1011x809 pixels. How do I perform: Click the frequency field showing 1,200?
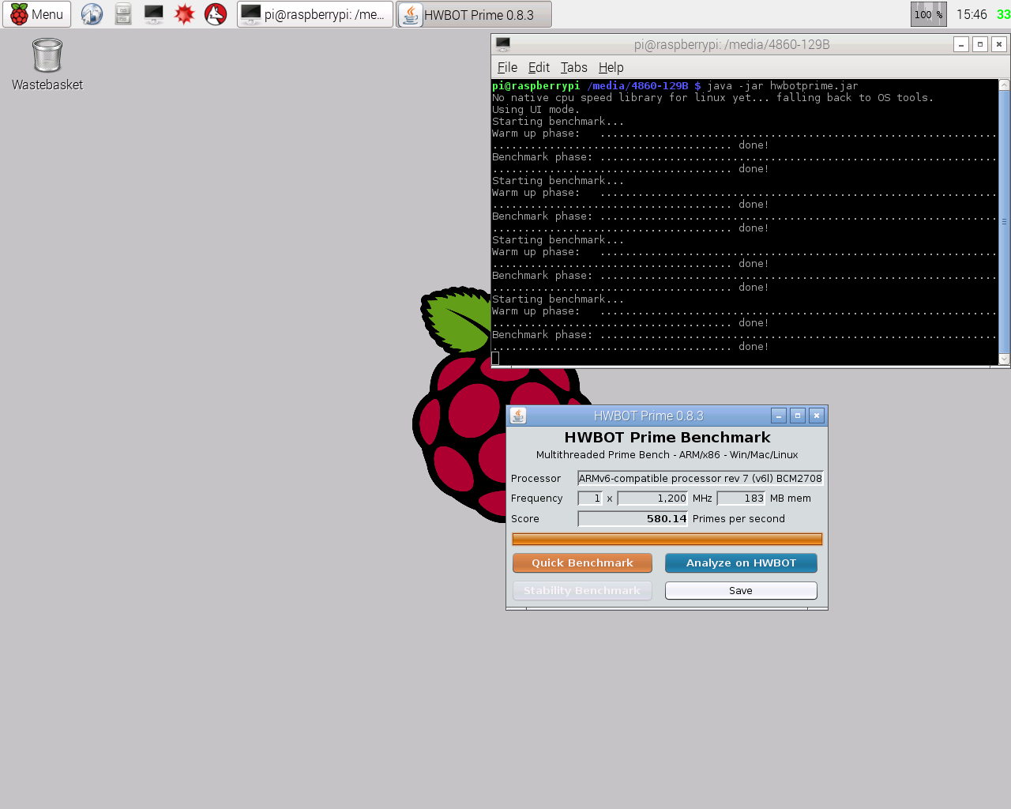pos(652,499)
